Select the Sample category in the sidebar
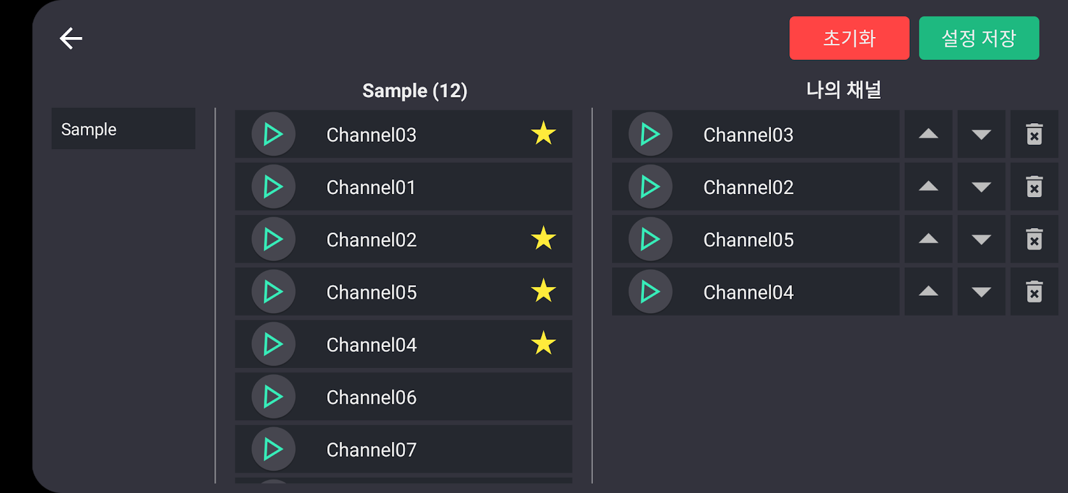The width and height of the screenshot is (1068, 493). coord(123,129)
